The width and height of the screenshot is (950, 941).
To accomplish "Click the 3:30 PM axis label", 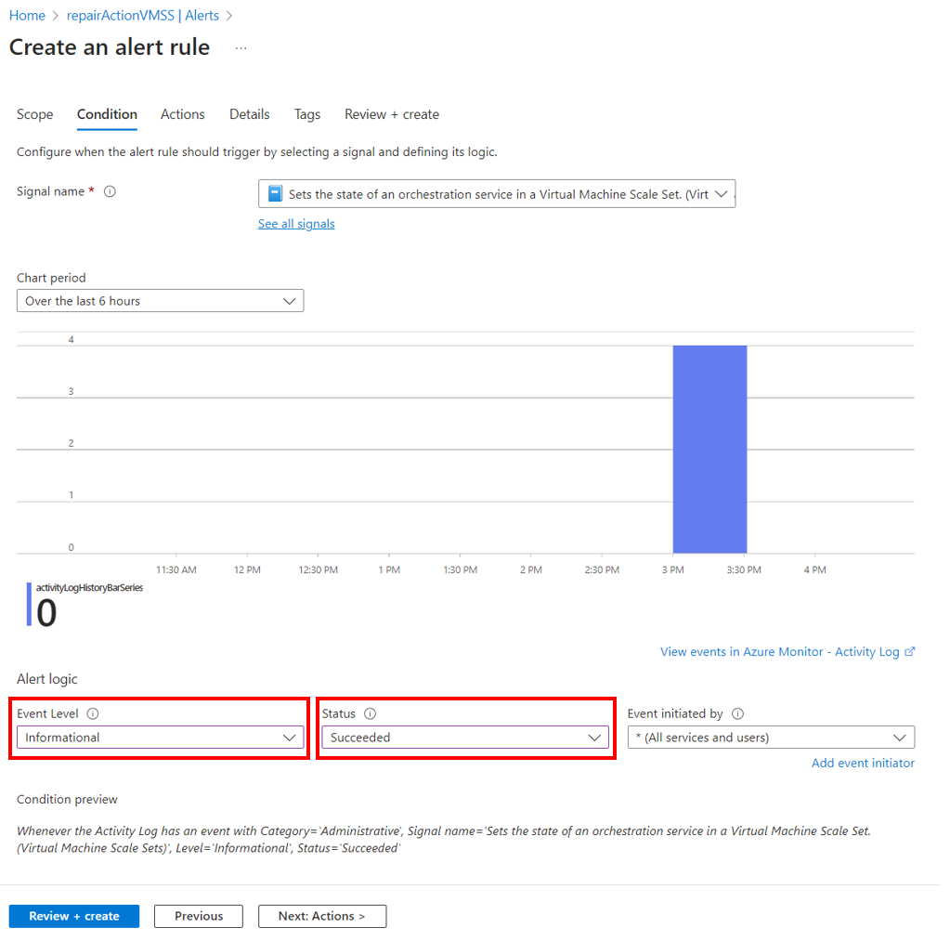I will [x=744, y=569].
